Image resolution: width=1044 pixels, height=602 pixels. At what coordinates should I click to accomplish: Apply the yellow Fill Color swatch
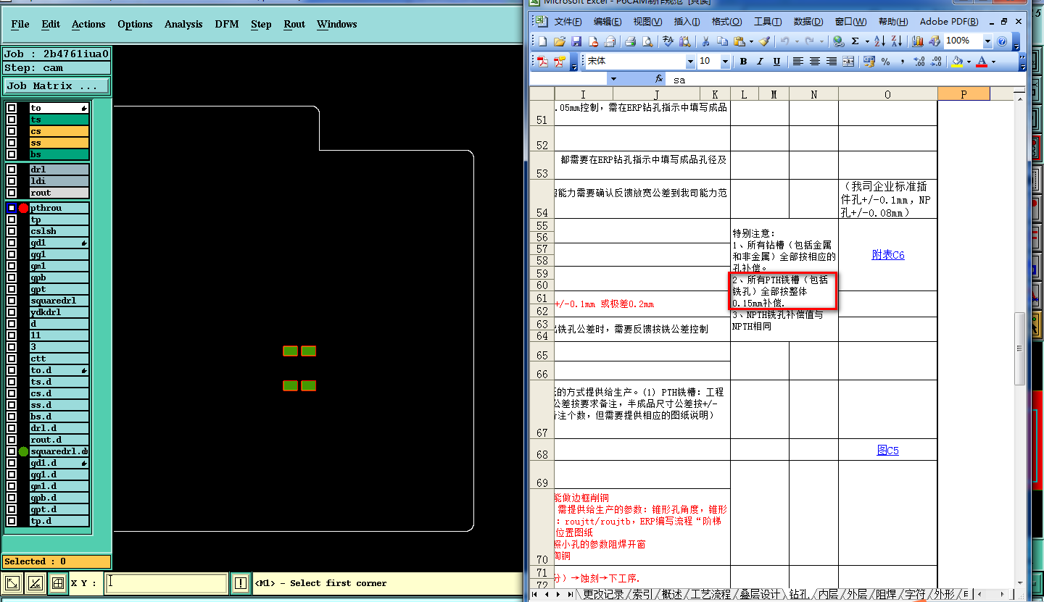point(958,62)
